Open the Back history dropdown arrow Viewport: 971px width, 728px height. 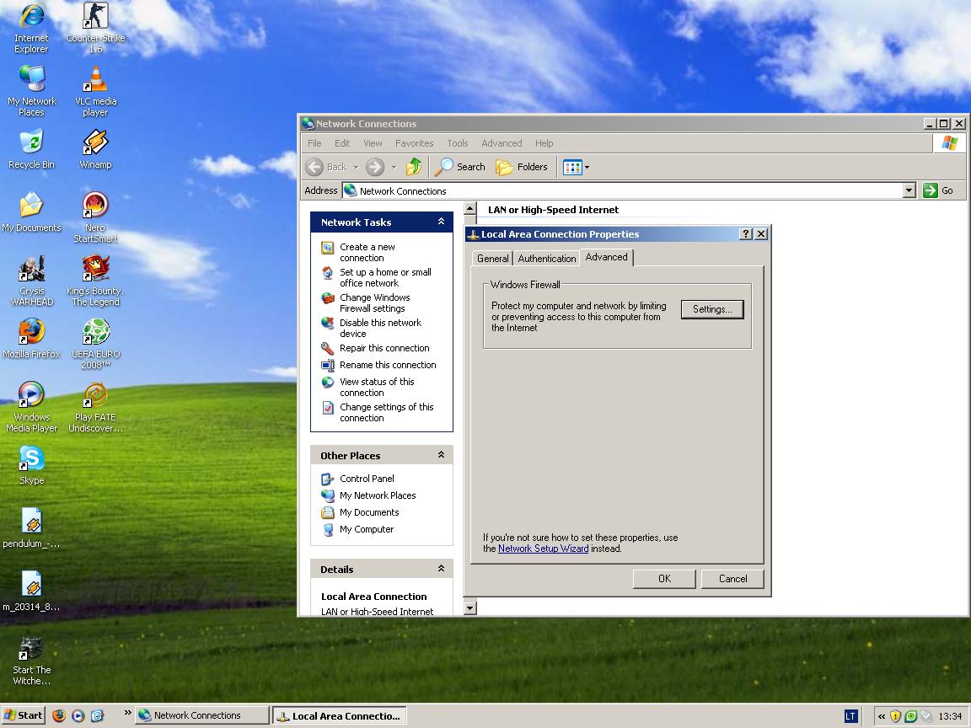click(x=356, y=167)
